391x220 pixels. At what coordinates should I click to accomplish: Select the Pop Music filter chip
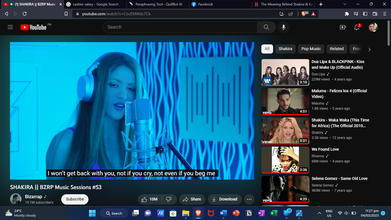pyautogui.click(x=311, y=49)
